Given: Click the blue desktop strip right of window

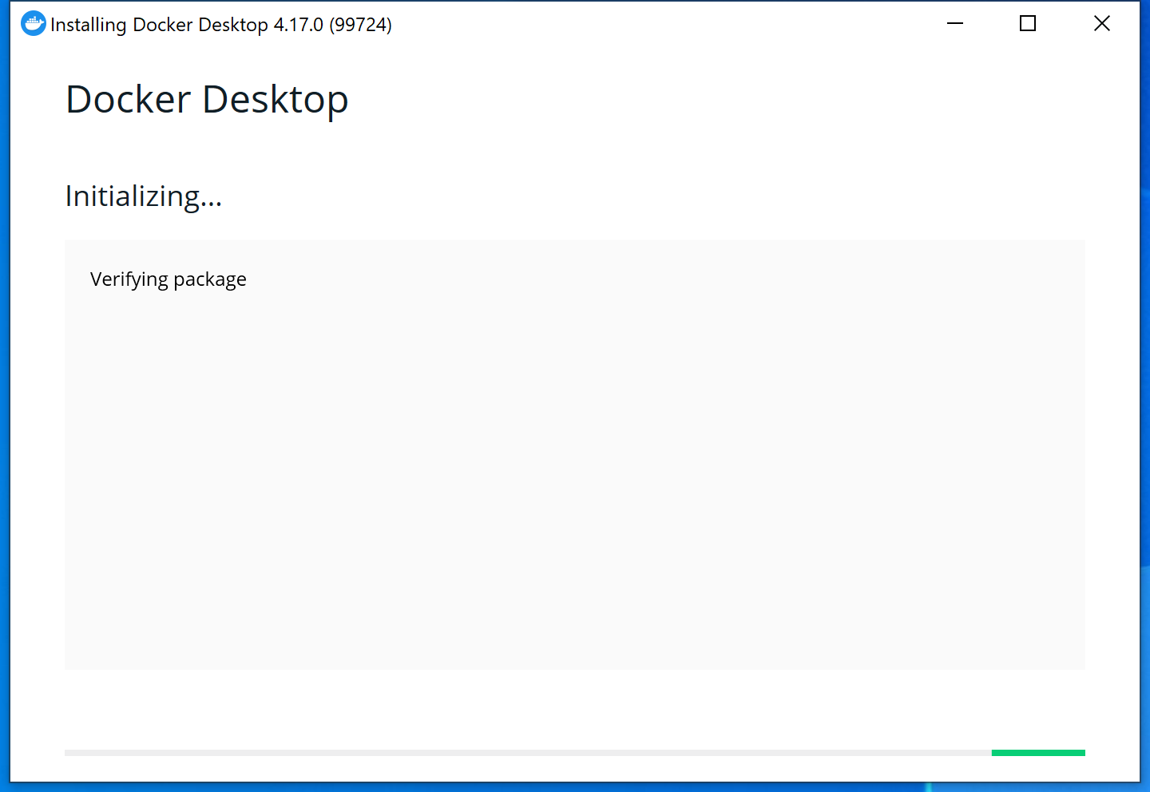Looking at the screenshot, I should 1145,399.
